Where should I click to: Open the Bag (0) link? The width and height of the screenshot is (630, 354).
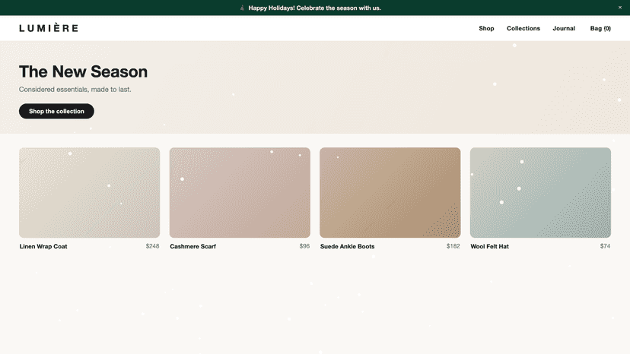[x=600, y=29]
